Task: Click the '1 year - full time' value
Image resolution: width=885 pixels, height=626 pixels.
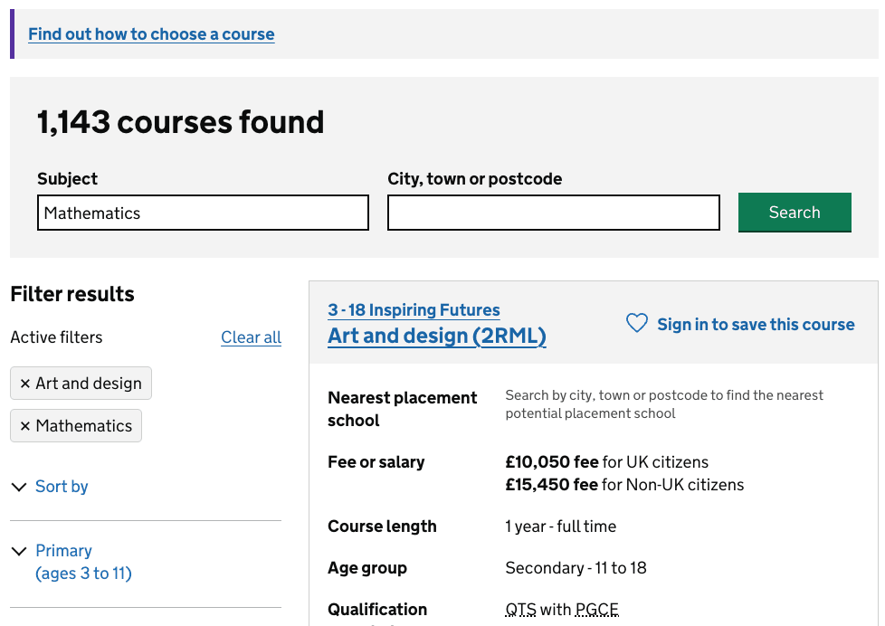Action: [x=560, y=526]
